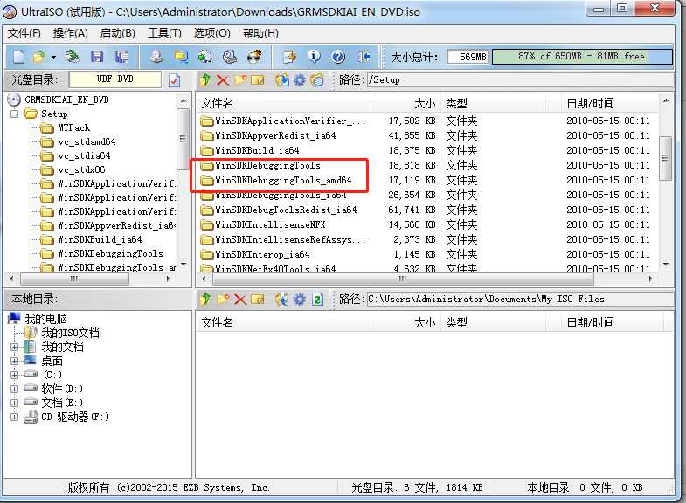The image size is (686, 503).
Task: Click the Mount to virtual drive icon
Action: click(x=230, y=57)
